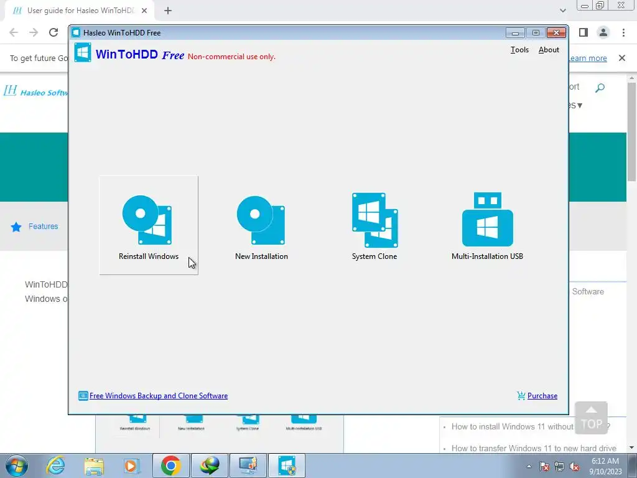Image resolution: width=637 pixels, height=478 pixels.
Task: Show hidden system tray icons
Action: (x=529, y=466)
